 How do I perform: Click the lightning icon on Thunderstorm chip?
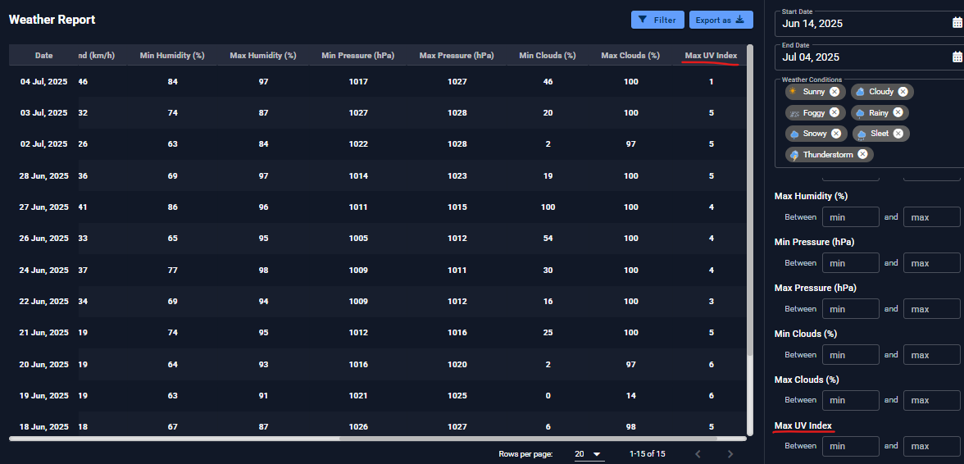[795, 155]
